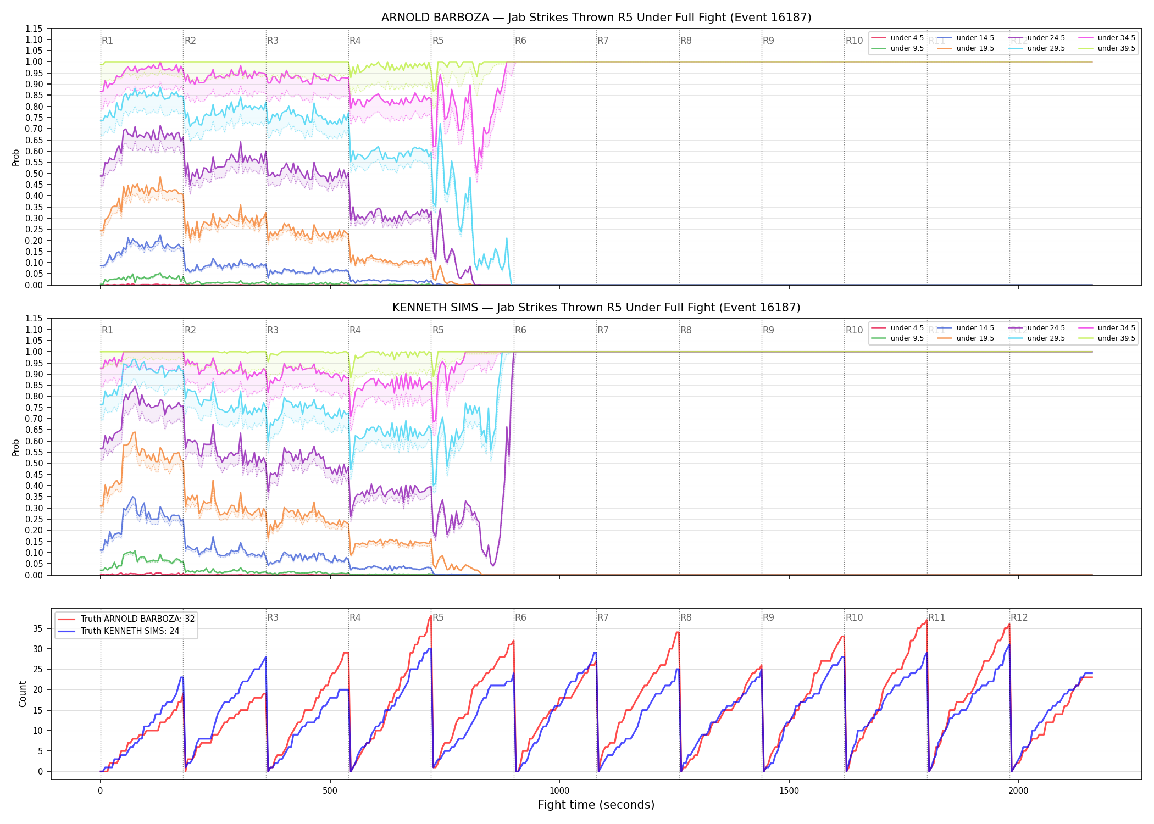Select 'under 4.5' in Barboza chart legend
1154x824 pixels.
pos(898,38)
